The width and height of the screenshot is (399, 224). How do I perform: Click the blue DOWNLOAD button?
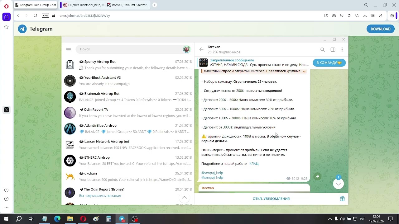[380, 29]
